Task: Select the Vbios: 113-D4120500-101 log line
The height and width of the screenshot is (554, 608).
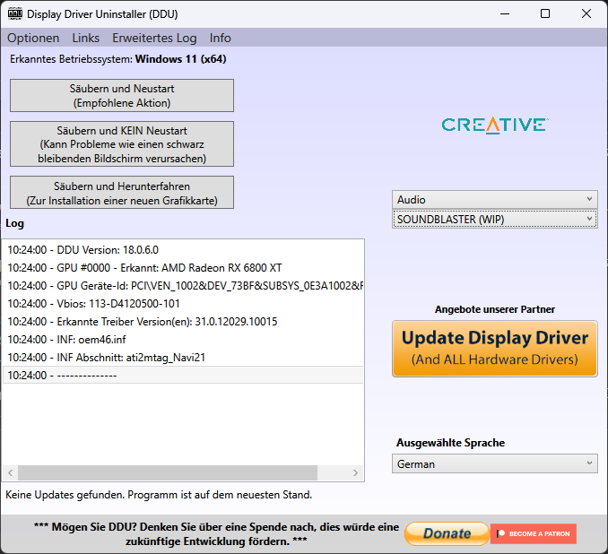Action: tap(183, 304)
